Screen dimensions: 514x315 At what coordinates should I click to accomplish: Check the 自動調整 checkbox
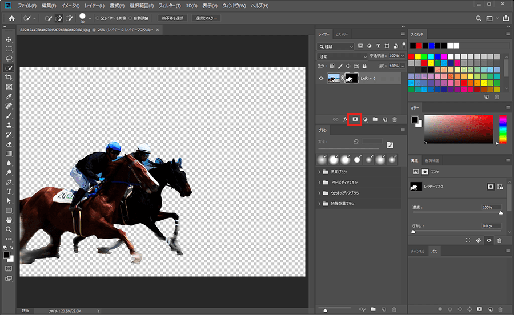131,18
